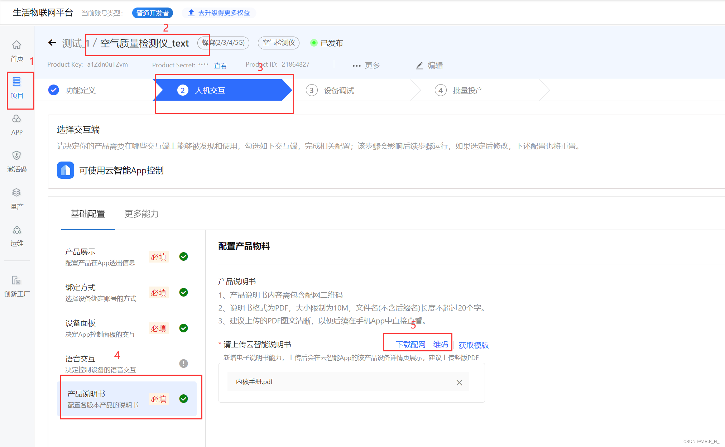Viewport: 725px width, 447px height.
Task: Remove the uploaded 内核手册.pdf file
Action: [459, 383]
